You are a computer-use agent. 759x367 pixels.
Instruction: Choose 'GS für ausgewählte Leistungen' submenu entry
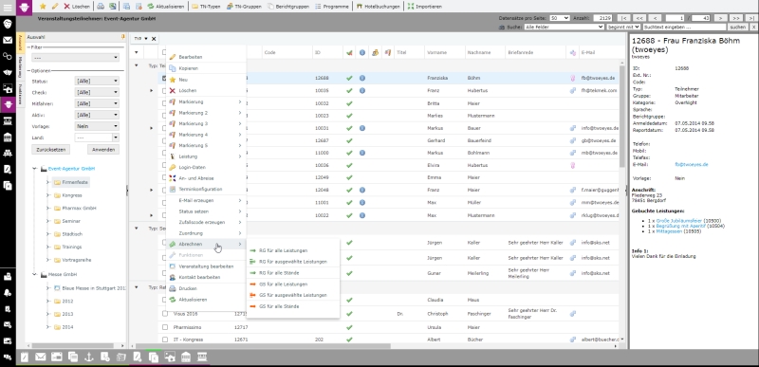293,295
